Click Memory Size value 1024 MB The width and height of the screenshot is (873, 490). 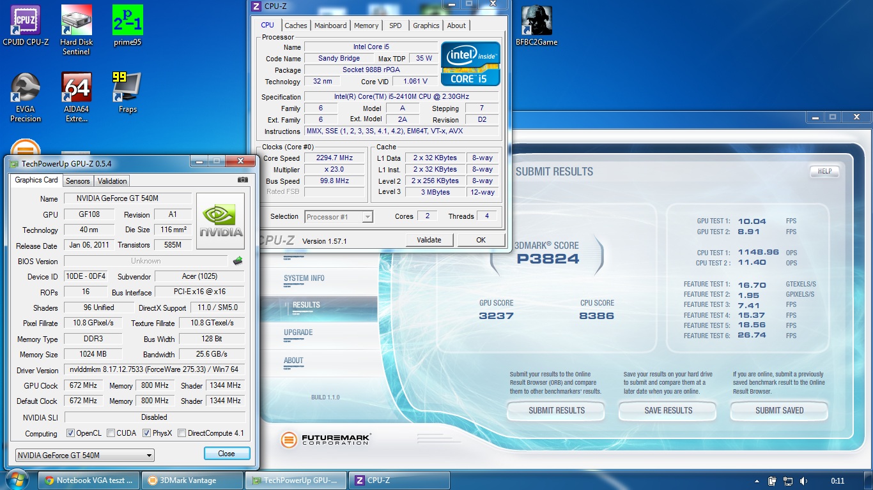coord(93,354)
